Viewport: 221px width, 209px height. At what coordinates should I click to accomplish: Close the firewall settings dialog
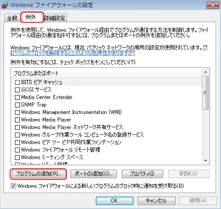point(213,5)
